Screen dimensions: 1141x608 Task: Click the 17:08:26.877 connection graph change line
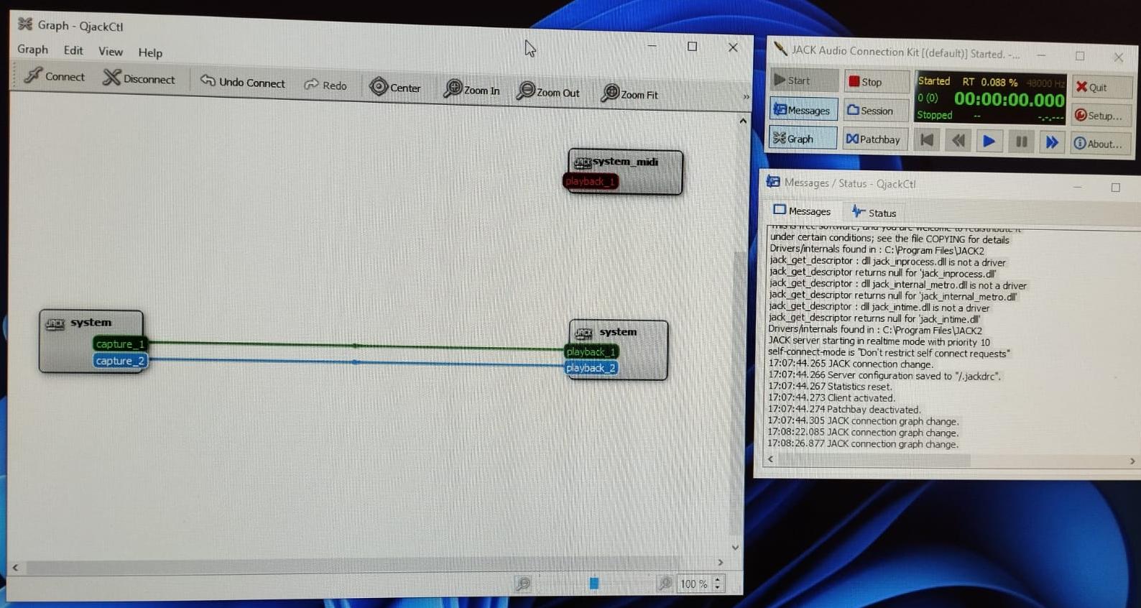point(863,443)
